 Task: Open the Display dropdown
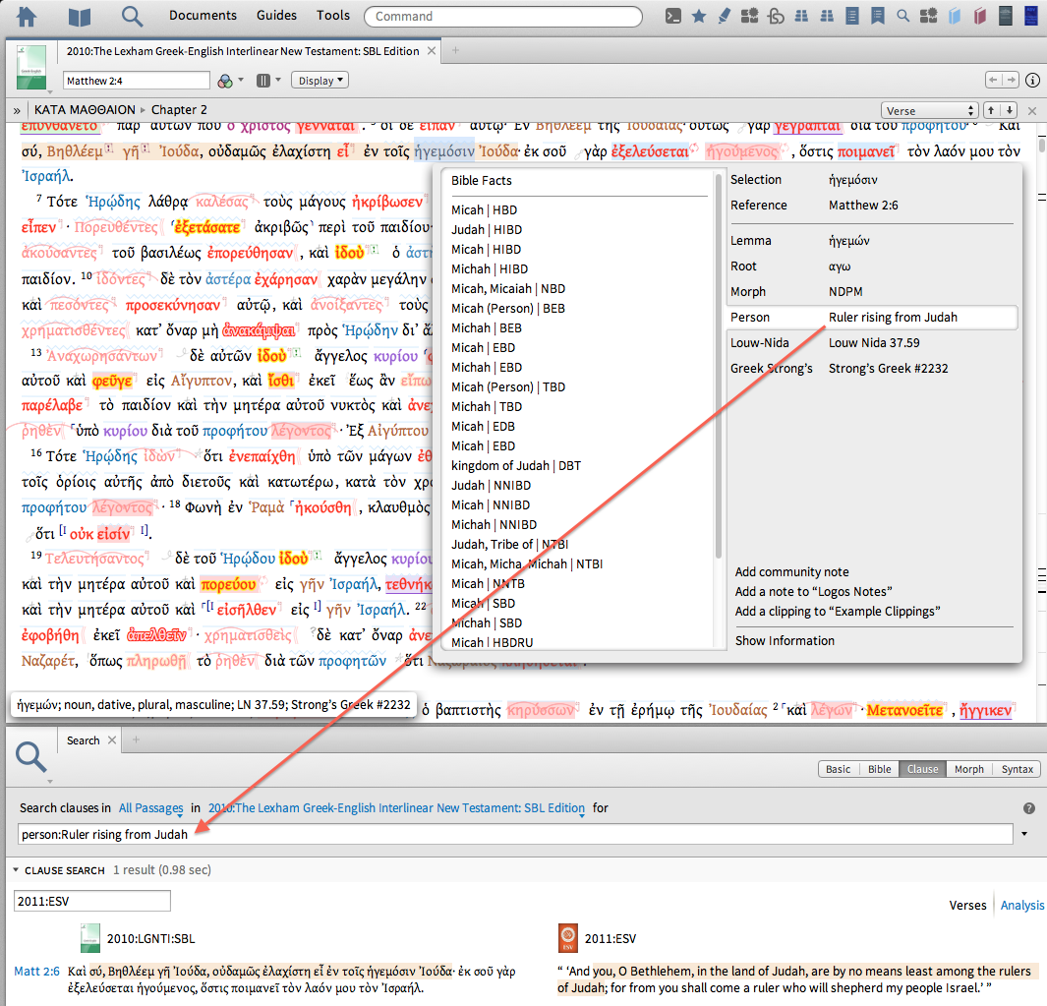click(320, 81)
